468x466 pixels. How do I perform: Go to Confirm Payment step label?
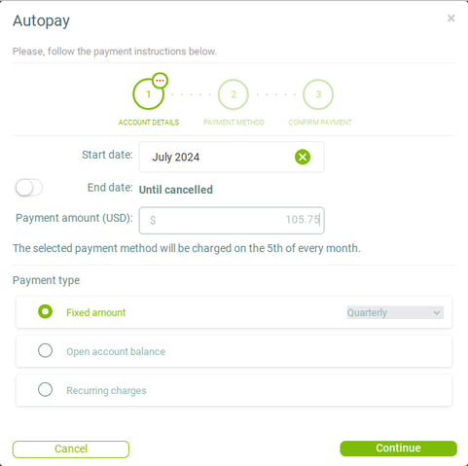pyautogui.click(x=320, y=123)
